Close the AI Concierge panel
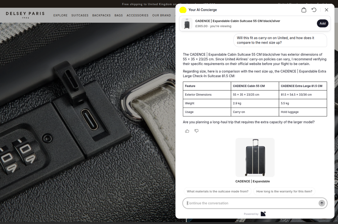This screenshot has height=224, width=338. coord(326,10)
